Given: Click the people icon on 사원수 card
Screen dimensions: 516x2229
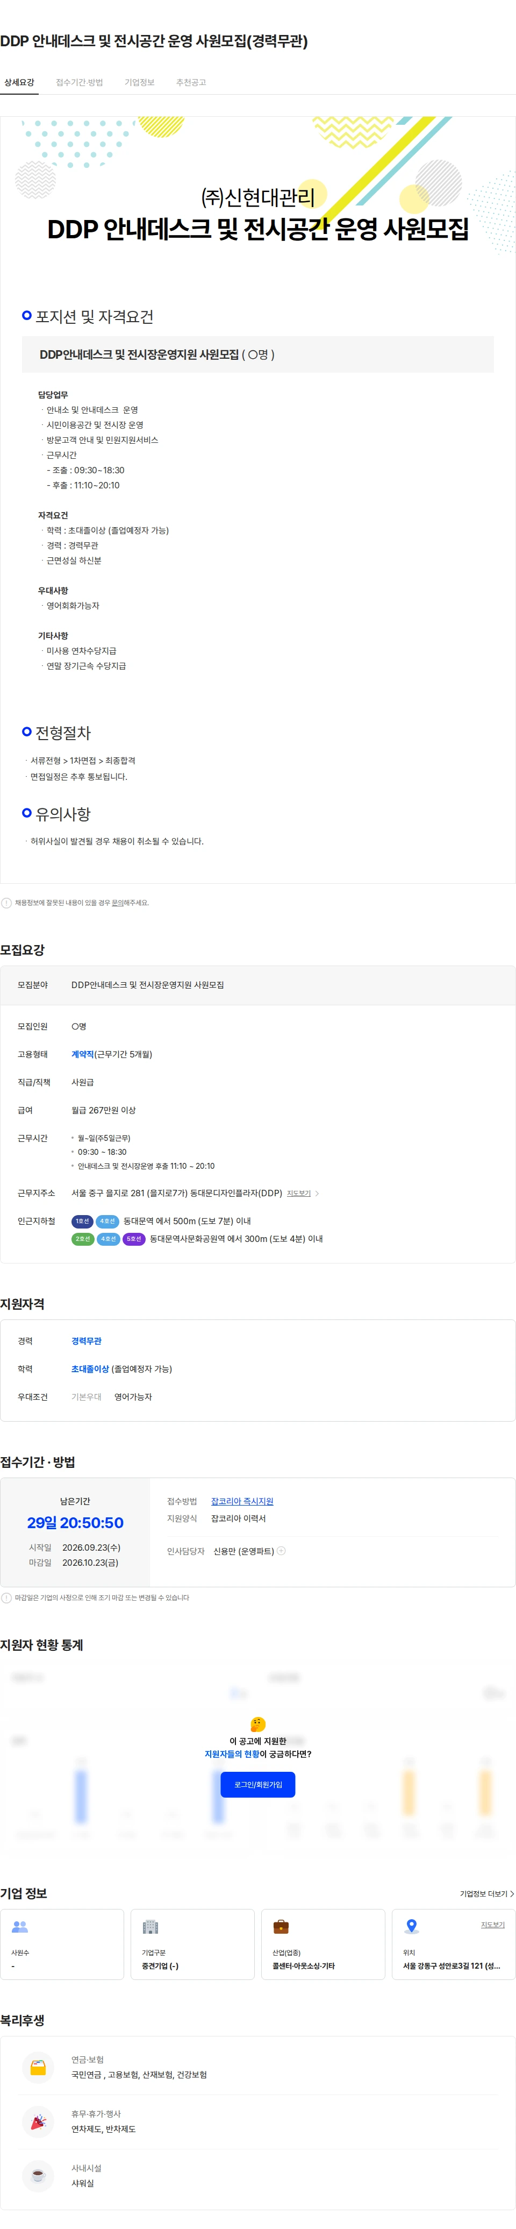Looking at the screenshot, I should (20, 1926).
